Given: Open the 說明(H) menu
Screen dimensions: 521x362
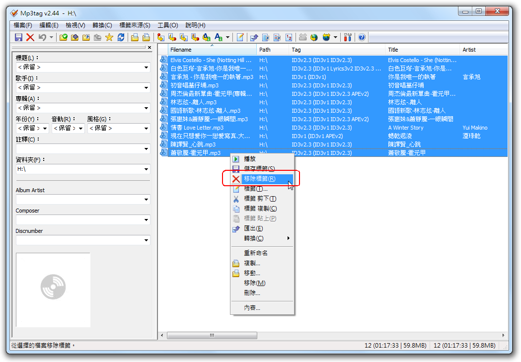Looking at the screenshot, I should (195, 25).
